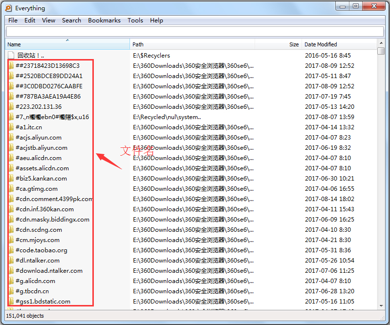Click date 2017-08-14 18:02
The image size is (390, 325).
(x=329, y=199)
